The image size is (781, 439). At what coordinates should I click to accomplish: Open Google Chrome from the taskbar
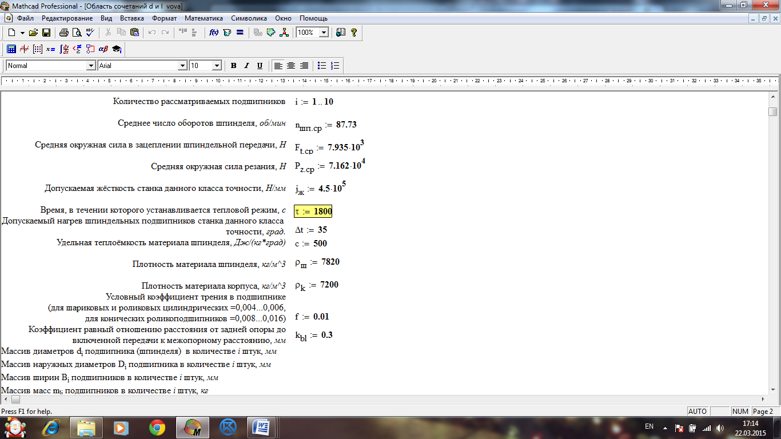pos(157,427)
